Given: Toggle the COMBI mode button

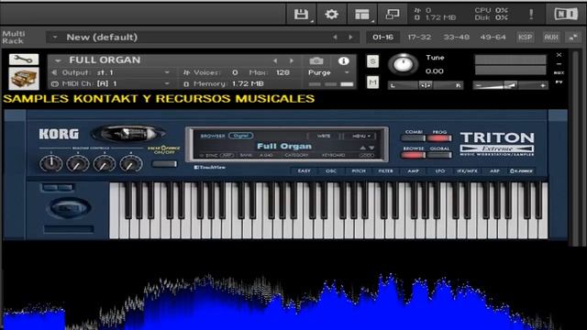Looking at the screenshot, I should (x=413, y=138).
